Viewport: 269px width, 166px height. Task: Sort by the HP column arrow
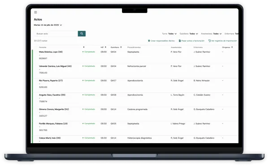tap(105, 47)
